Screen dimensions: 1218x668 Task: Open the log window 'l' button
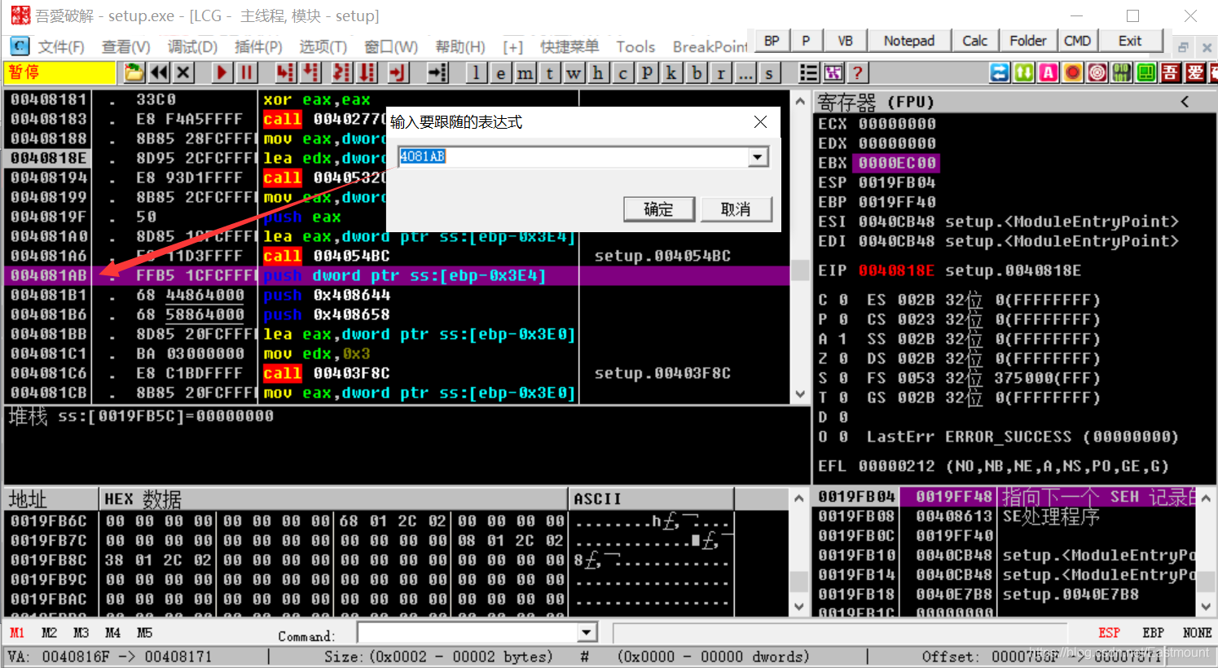click(x=477, y=73)
